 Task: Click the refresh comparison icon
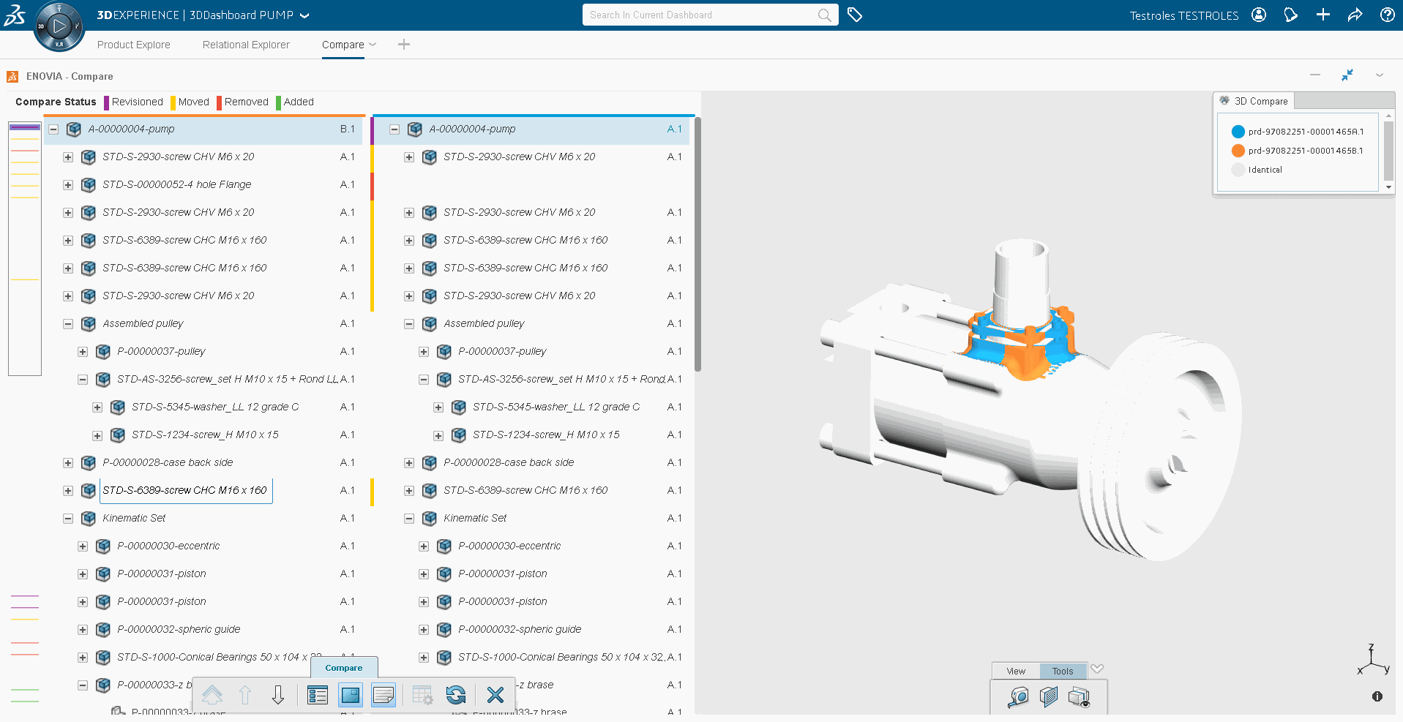click(455, 695)
